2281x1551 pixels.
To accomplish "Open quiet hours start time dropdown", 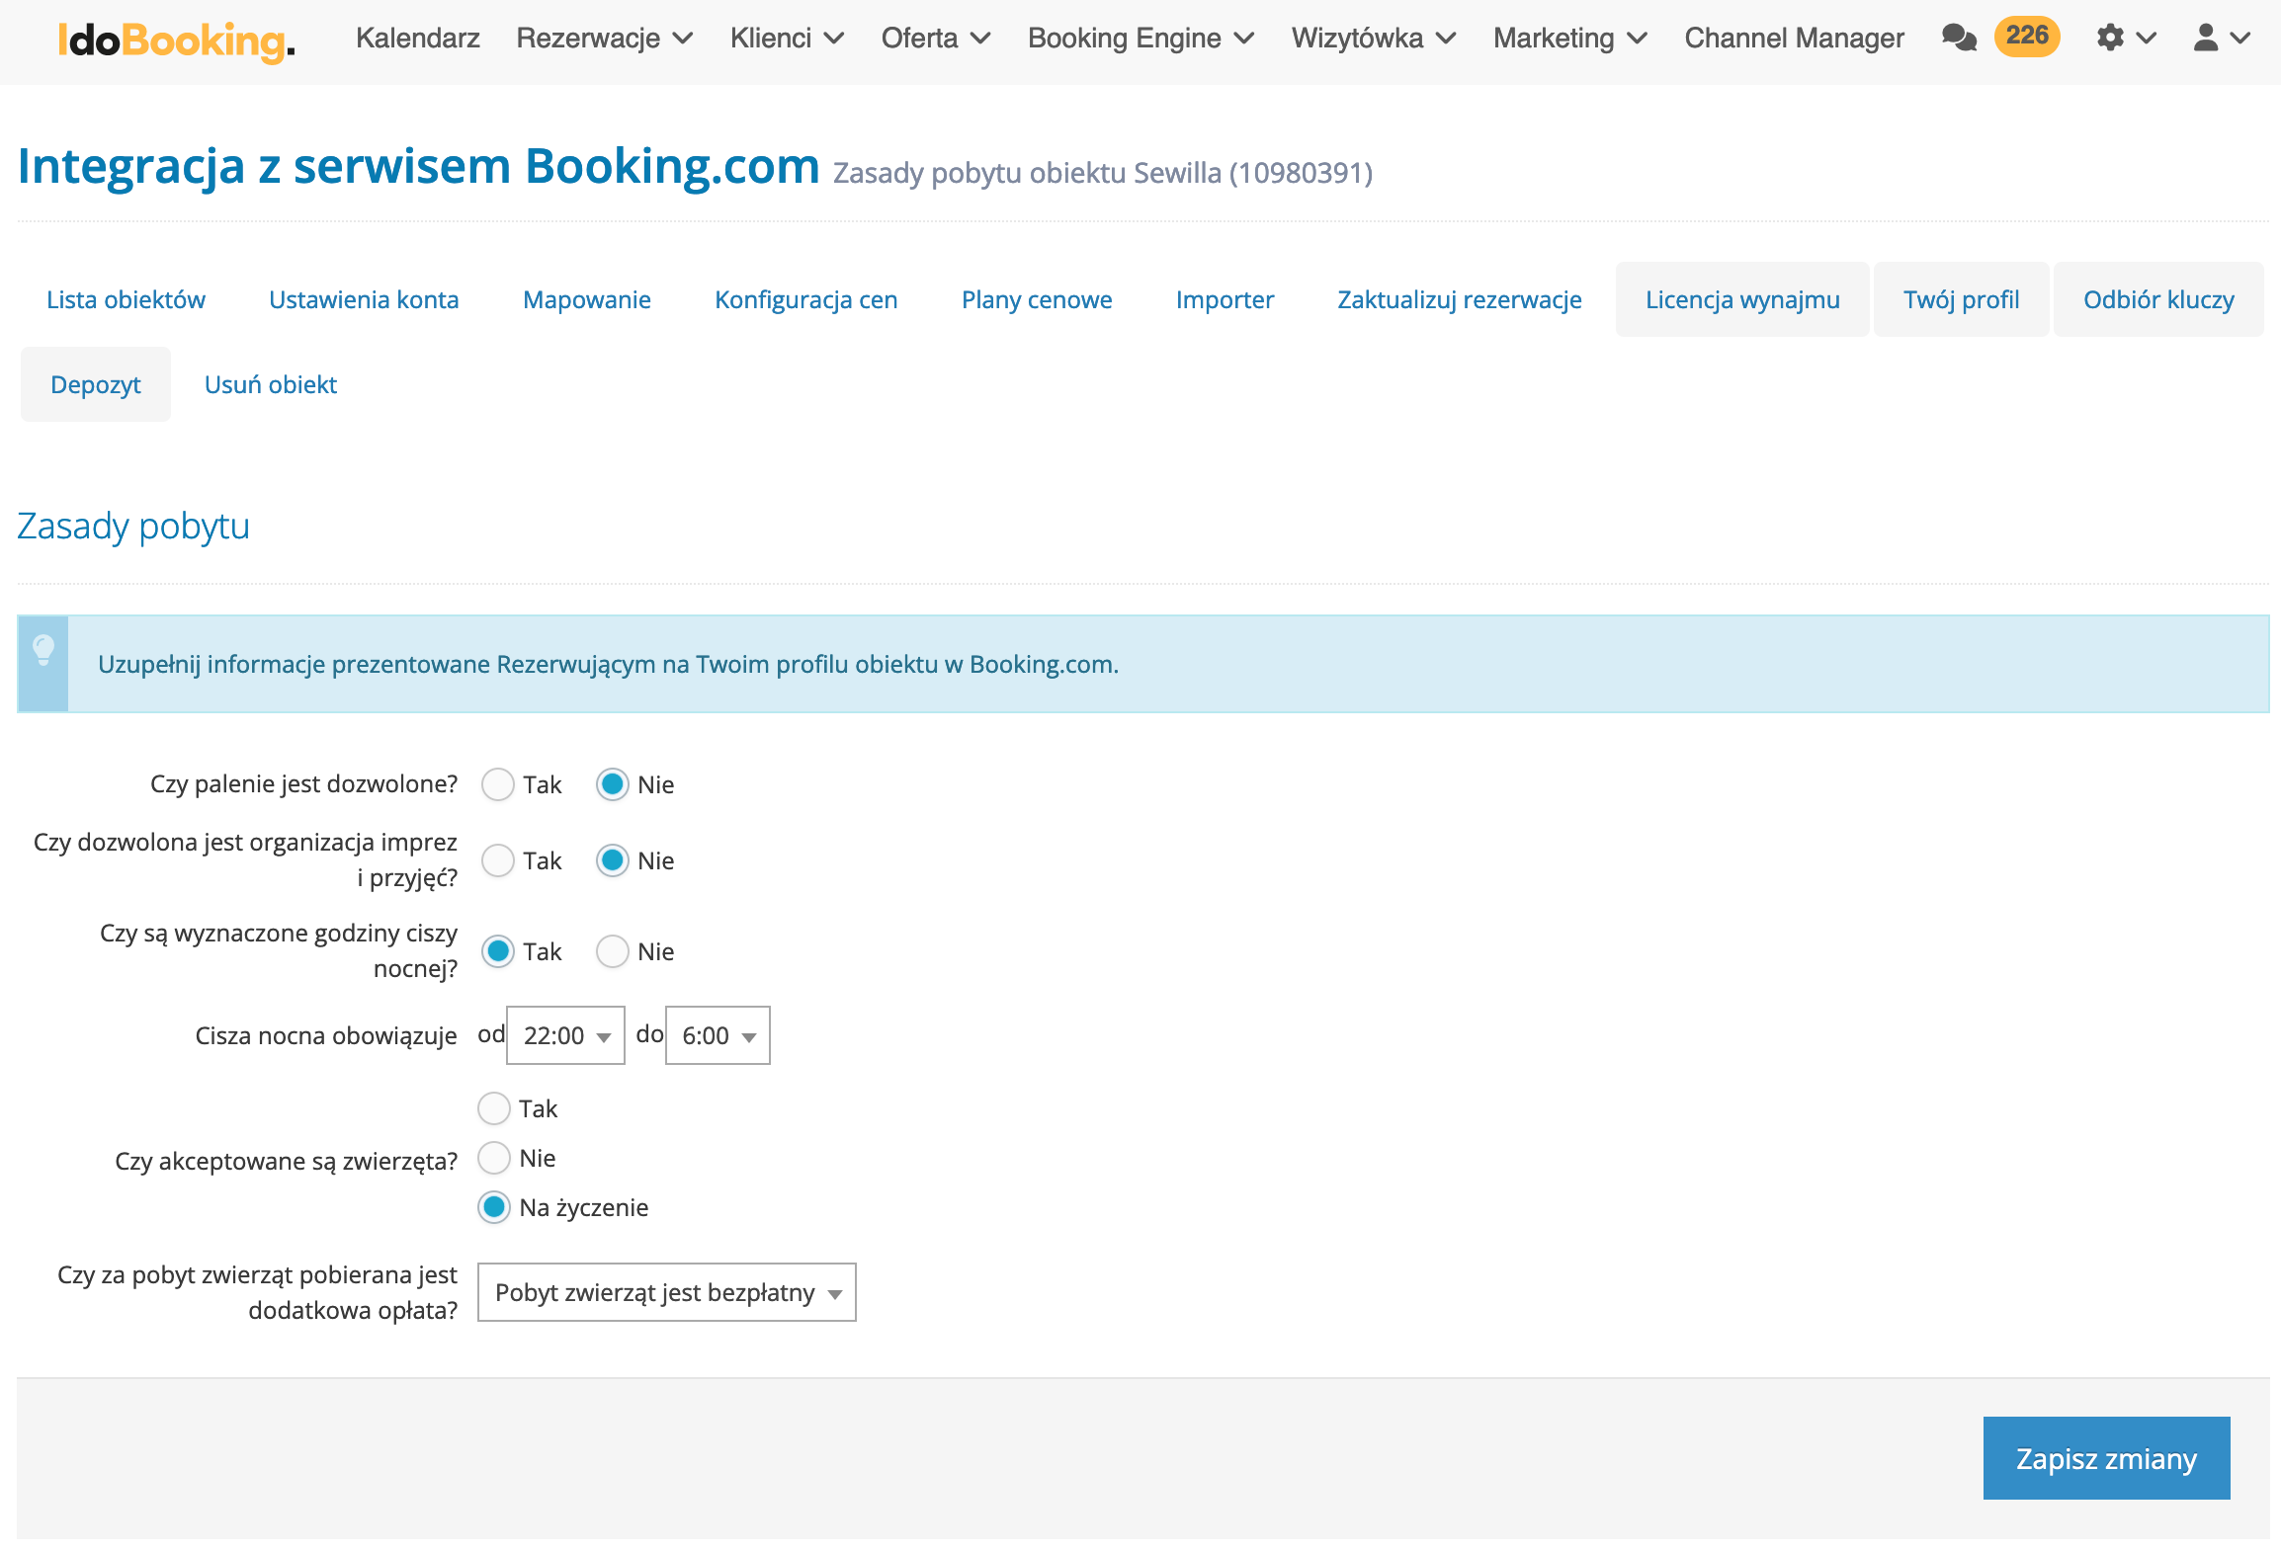I will pos(565,1035).
